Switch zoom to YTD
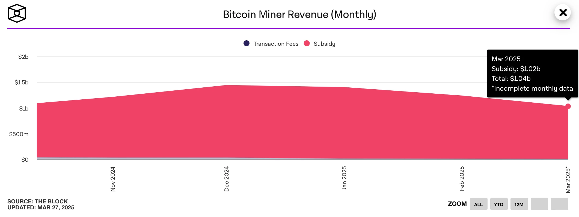This screenshot has width=579, height=217. pos(498,204)
